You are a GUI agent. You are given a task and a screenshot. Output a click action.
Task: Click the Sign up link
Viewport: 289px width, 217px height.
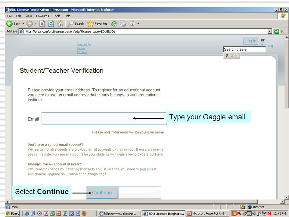[x=267, y=46]
